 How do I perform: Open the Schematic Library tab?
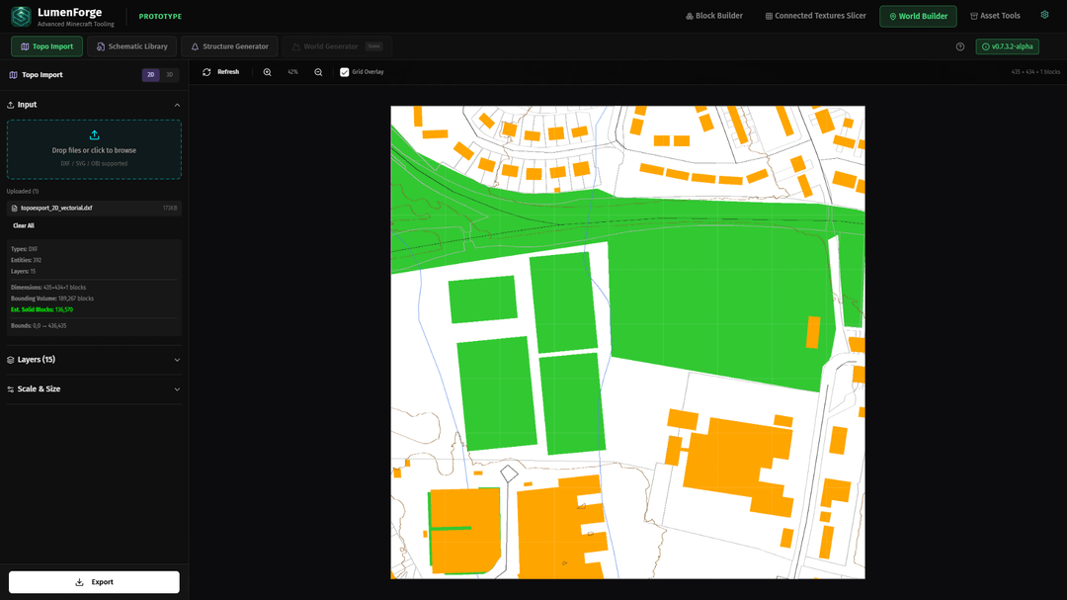pos(132,46)
